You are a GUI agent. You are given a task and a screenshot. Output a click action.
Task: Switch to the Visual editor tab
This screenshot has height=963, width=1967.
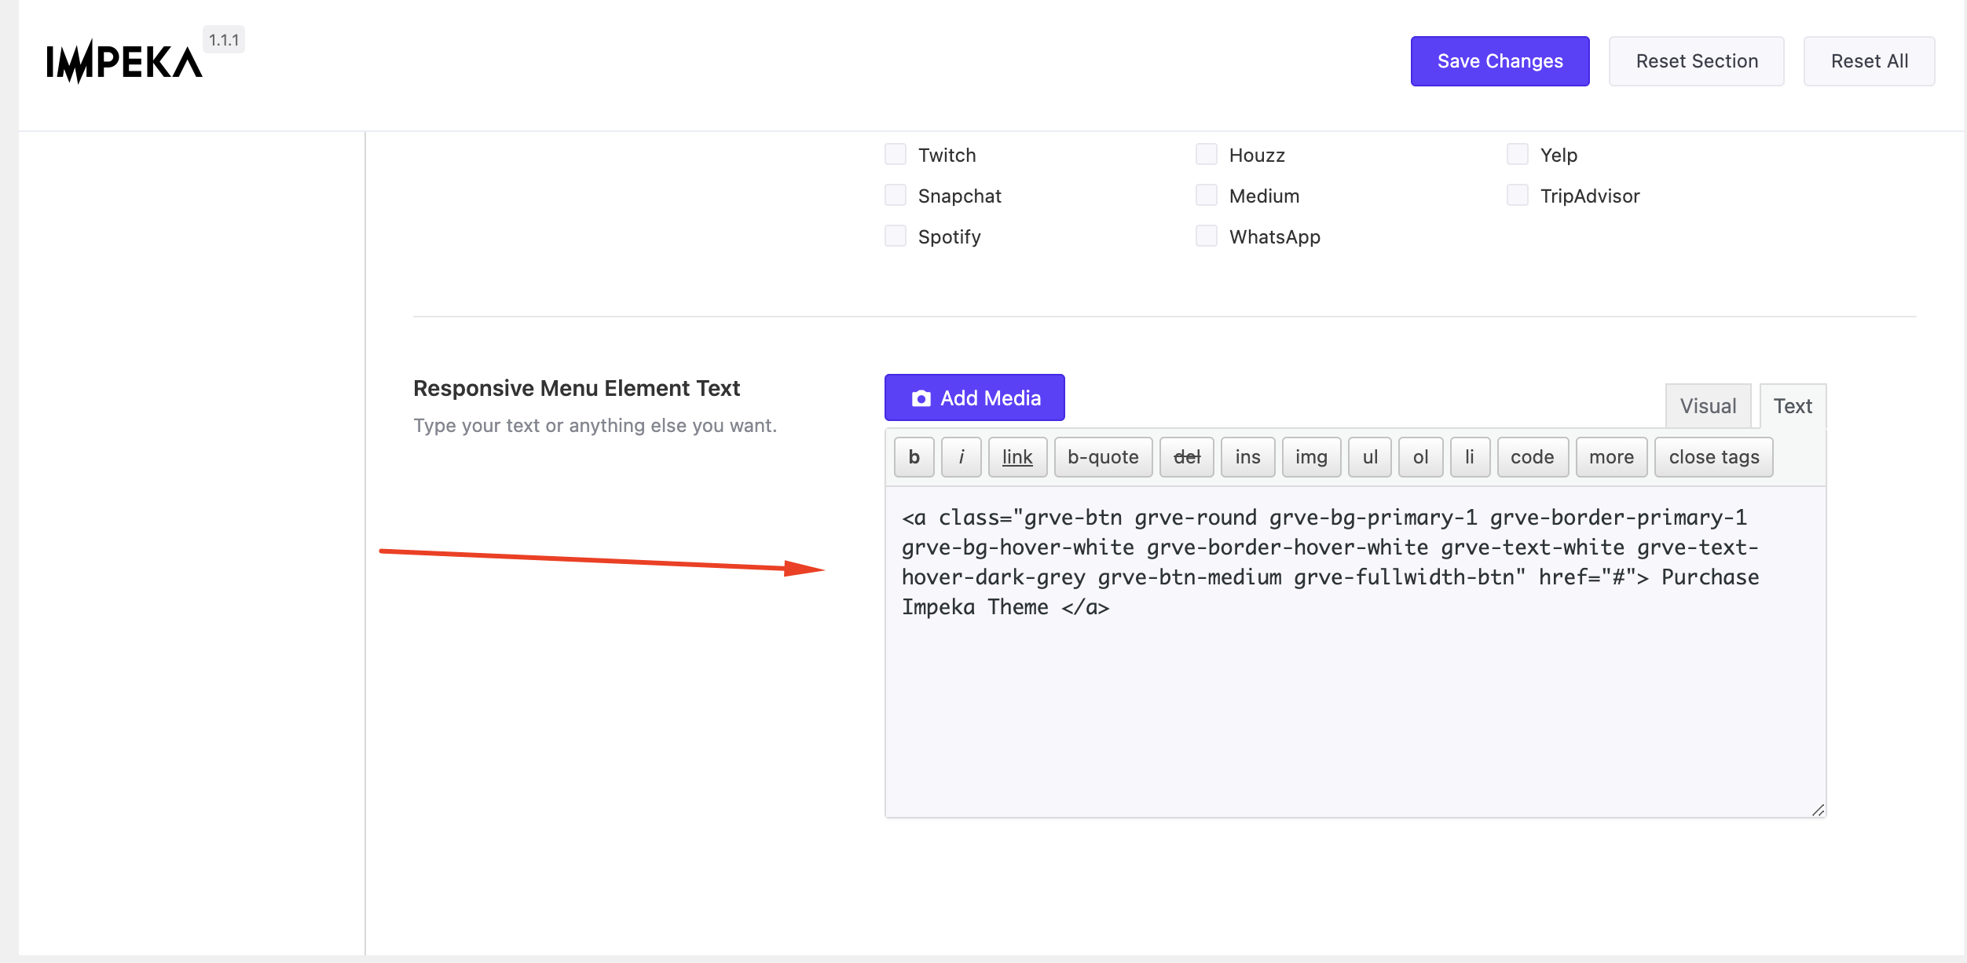[1708, 406]
